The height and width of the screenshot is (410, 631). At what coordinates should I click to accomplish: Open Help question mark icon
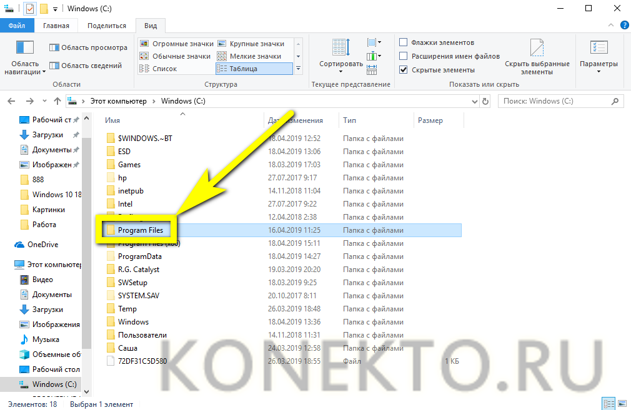(x=624, y=25)
